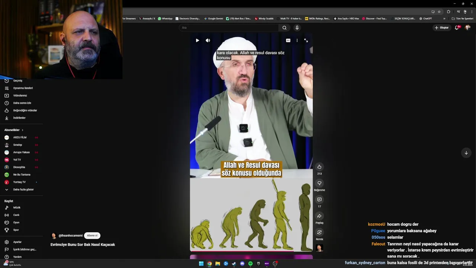Open the @ihsanhocaresmi channel link
This screenshot has height=268, width=476.
71,236
